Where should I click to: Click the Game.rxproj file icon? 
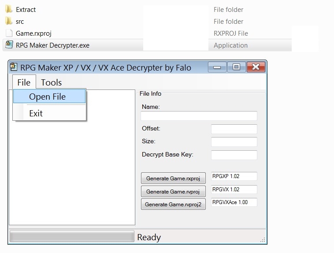pos(9,33)
